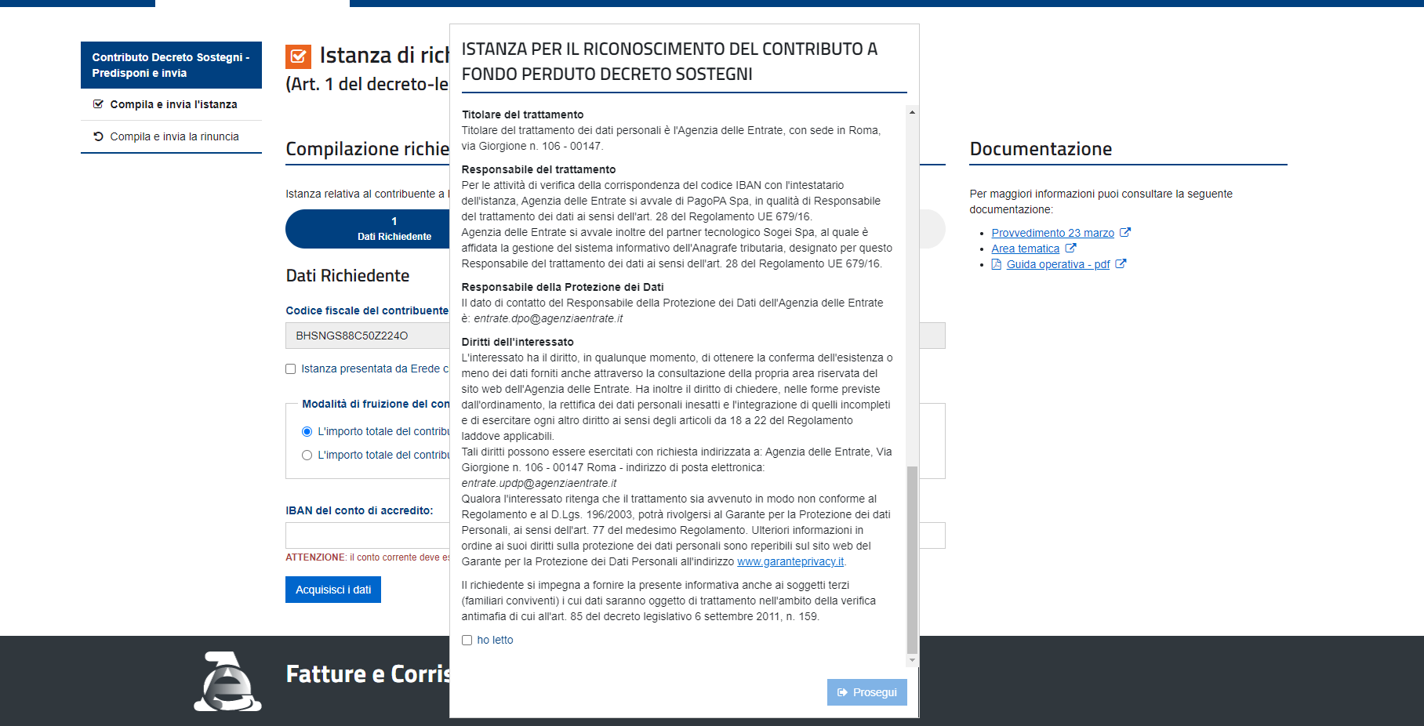Click the check icon beside 'Compila e invia l'istanza'

point(98,104)
